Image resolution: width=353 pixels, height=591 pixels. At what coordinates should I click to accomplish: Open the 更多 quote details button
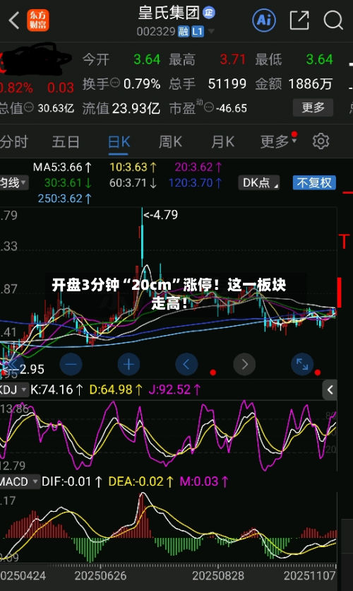(x=313, y=107)
